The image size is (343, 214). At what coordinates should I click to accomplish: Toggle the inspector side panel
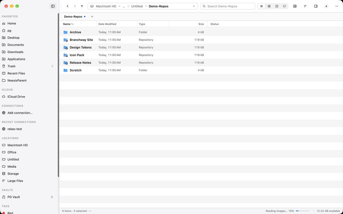point(316,6)
